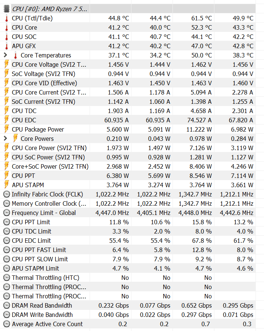This screenshot has width=264, height=331.
Task: Click the current CPU Core Voltage value 1.456 V
Action: click(118, 64)
